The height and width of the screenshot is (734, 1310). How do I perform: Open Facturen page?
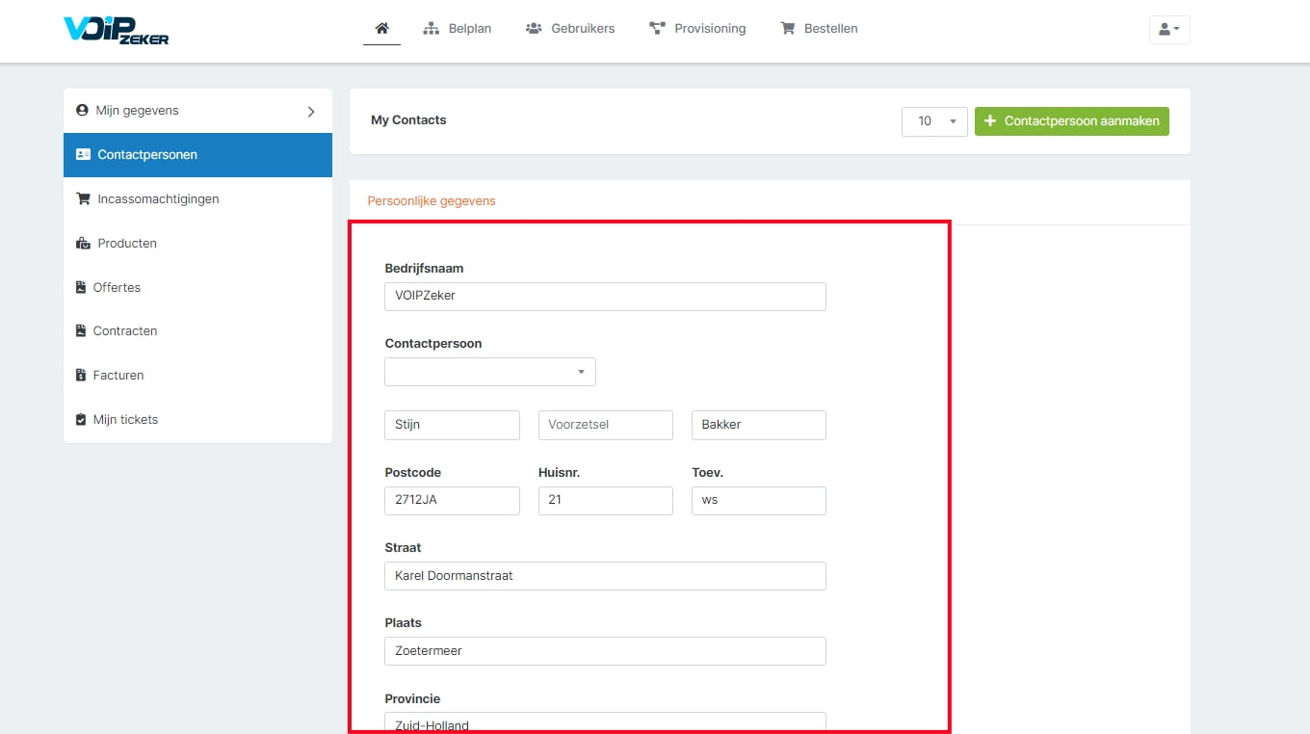pyautogui.click(x=197, y=376)
